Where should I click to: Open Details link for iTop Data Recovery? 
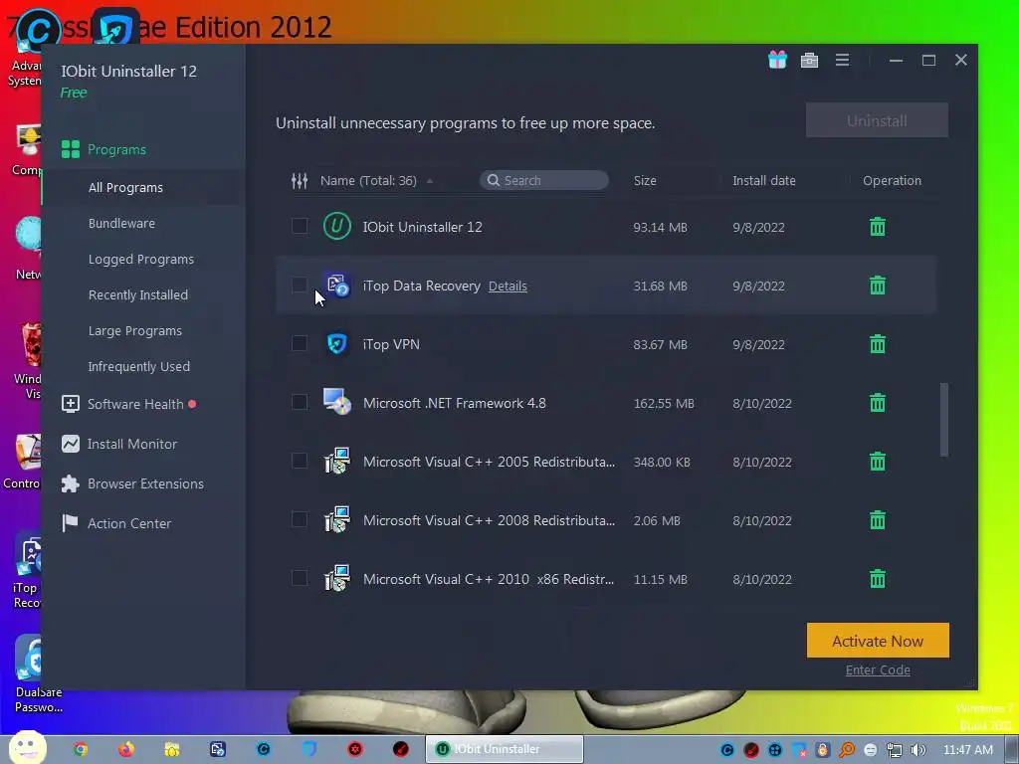pyautogui.click(x=508, y=286)
